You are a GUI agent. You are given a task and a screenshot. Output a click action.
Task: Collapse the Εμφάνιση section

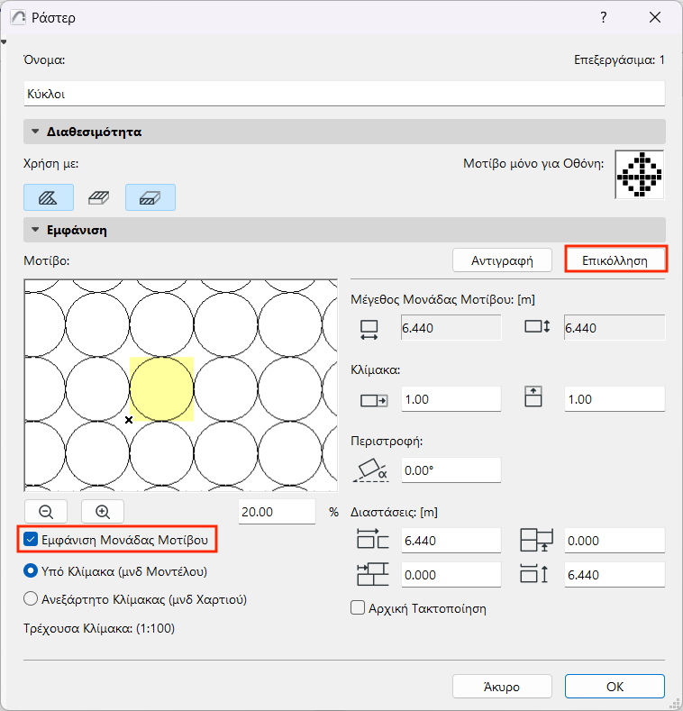tap(35, 230)
